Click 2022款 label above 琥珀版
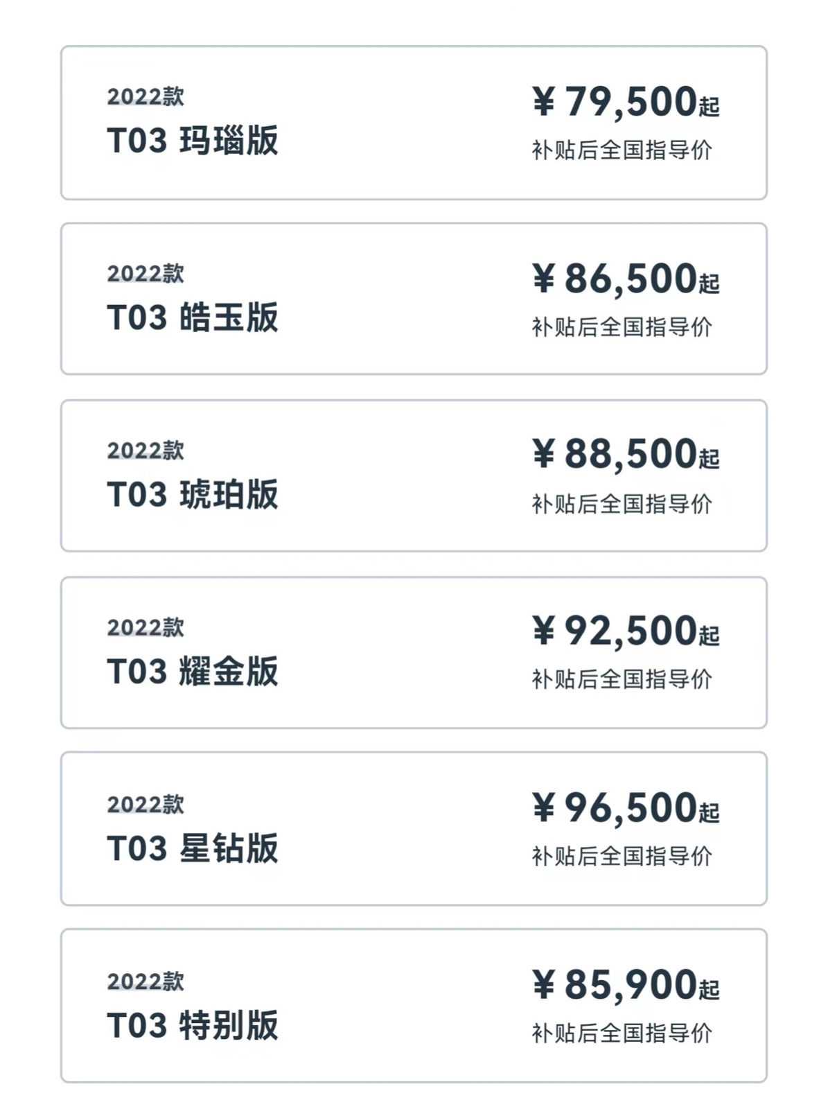 click(146, 451)
